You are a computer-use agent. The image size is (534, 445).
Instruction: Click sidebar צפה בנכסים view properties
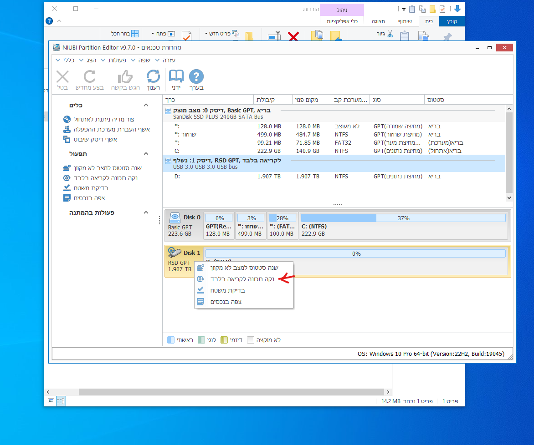pyautogui.click(x=84, y=198)
